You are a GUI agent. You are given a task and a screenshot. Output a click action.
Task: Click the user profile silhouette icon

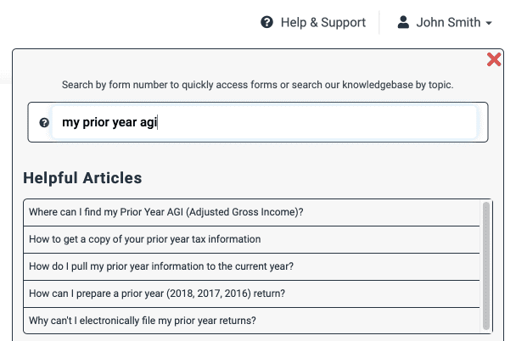pos(403,22)
